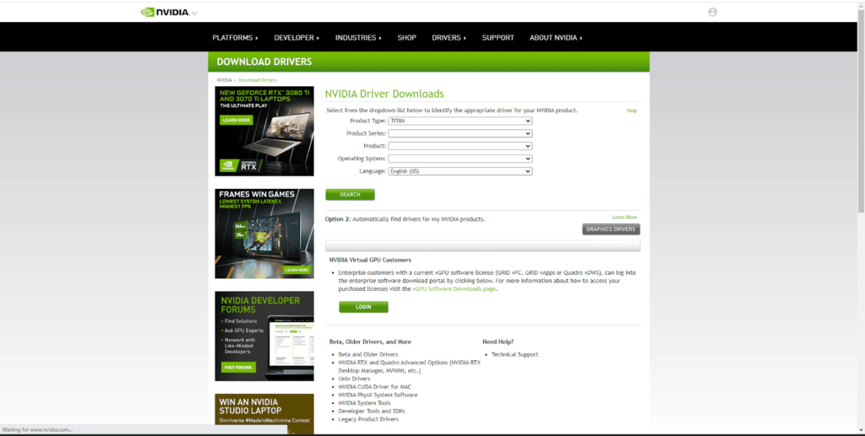
Task: Open the Frames Win Games banner
Action: tap(264, 234)
